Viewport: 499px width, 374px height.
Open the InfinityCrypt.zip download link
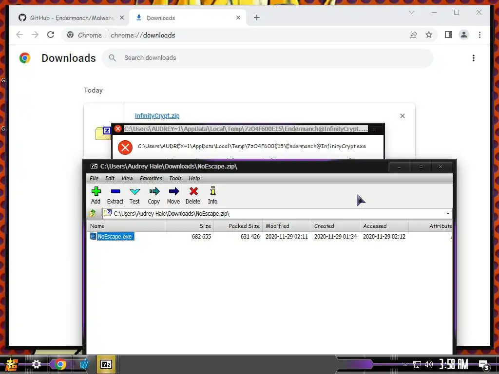coord(157,116)
